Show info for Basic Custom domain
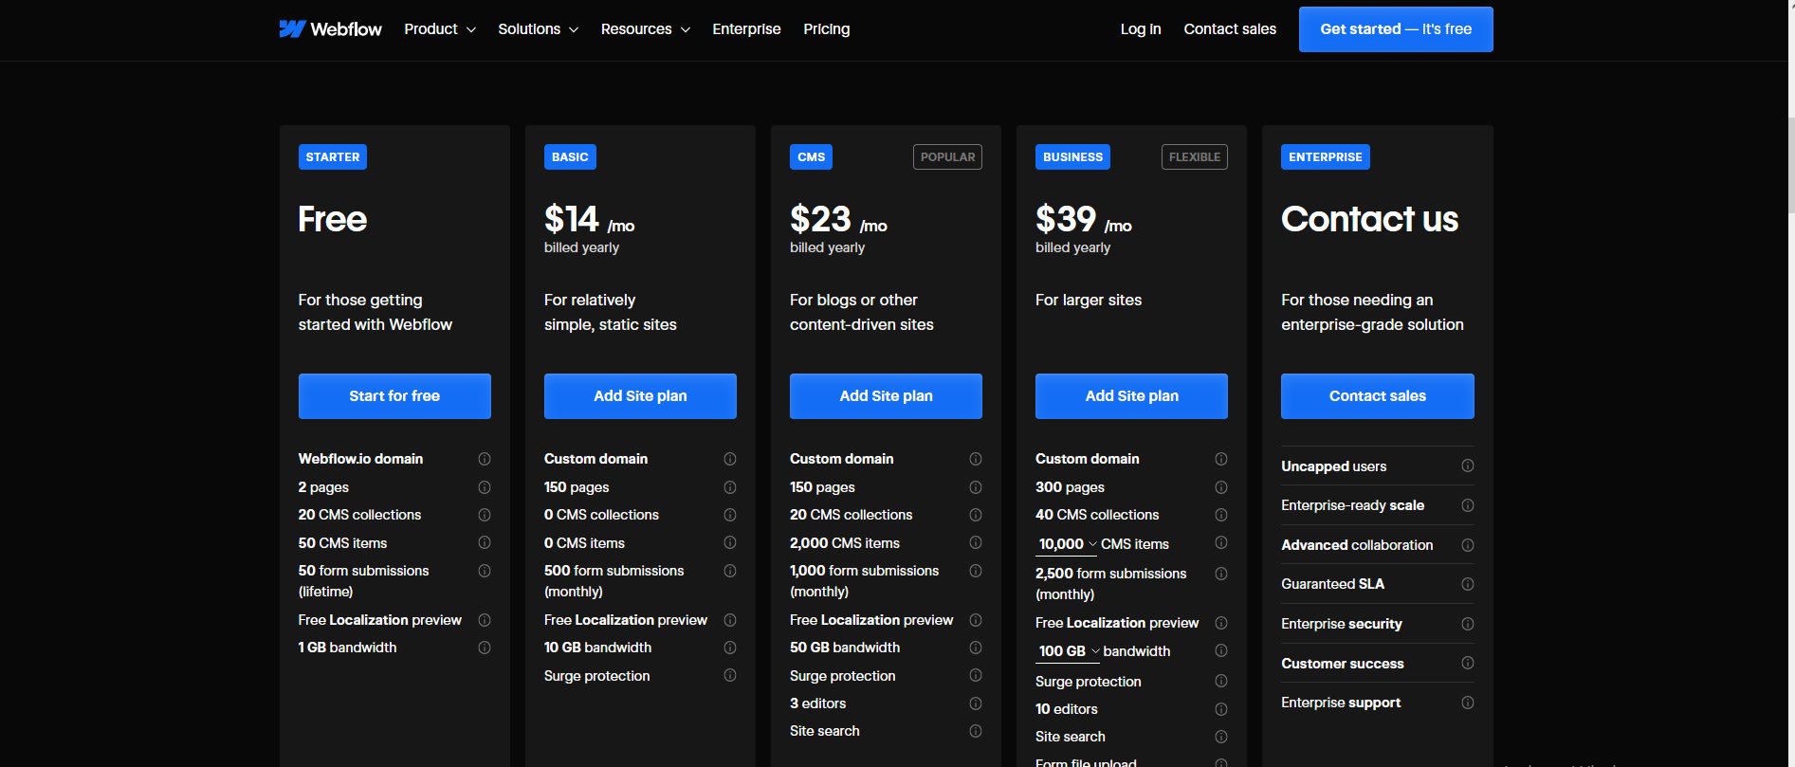 [x=730, y=459]
